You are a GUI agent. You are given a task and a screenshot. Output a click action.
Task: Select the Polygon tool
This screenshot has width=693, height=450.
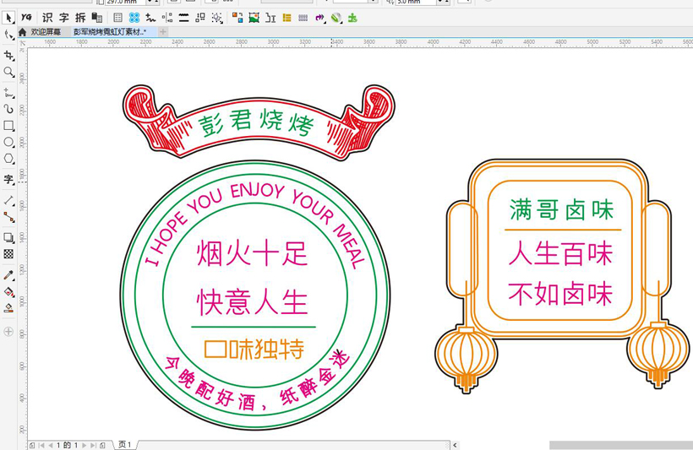click(8, 159)
